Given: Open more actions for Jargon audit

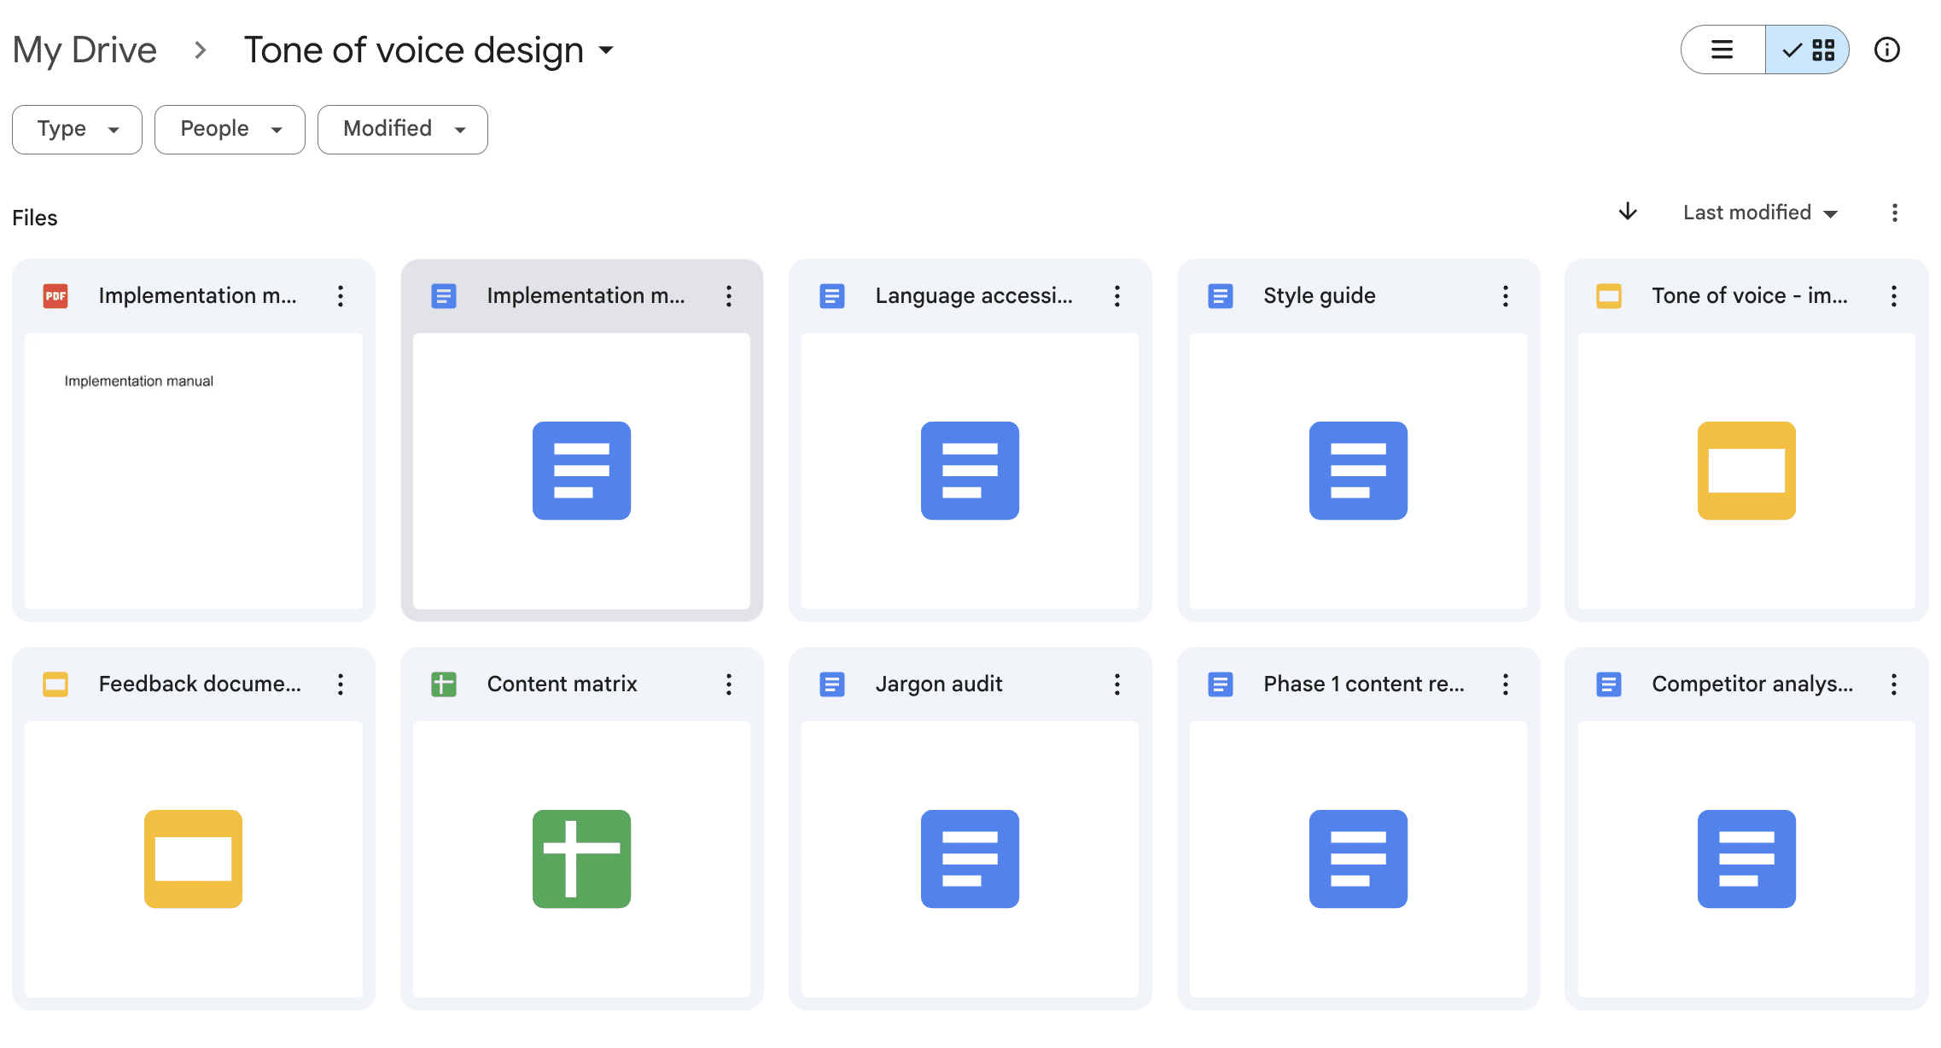Looking at the screenshot, I should 1117,684.
